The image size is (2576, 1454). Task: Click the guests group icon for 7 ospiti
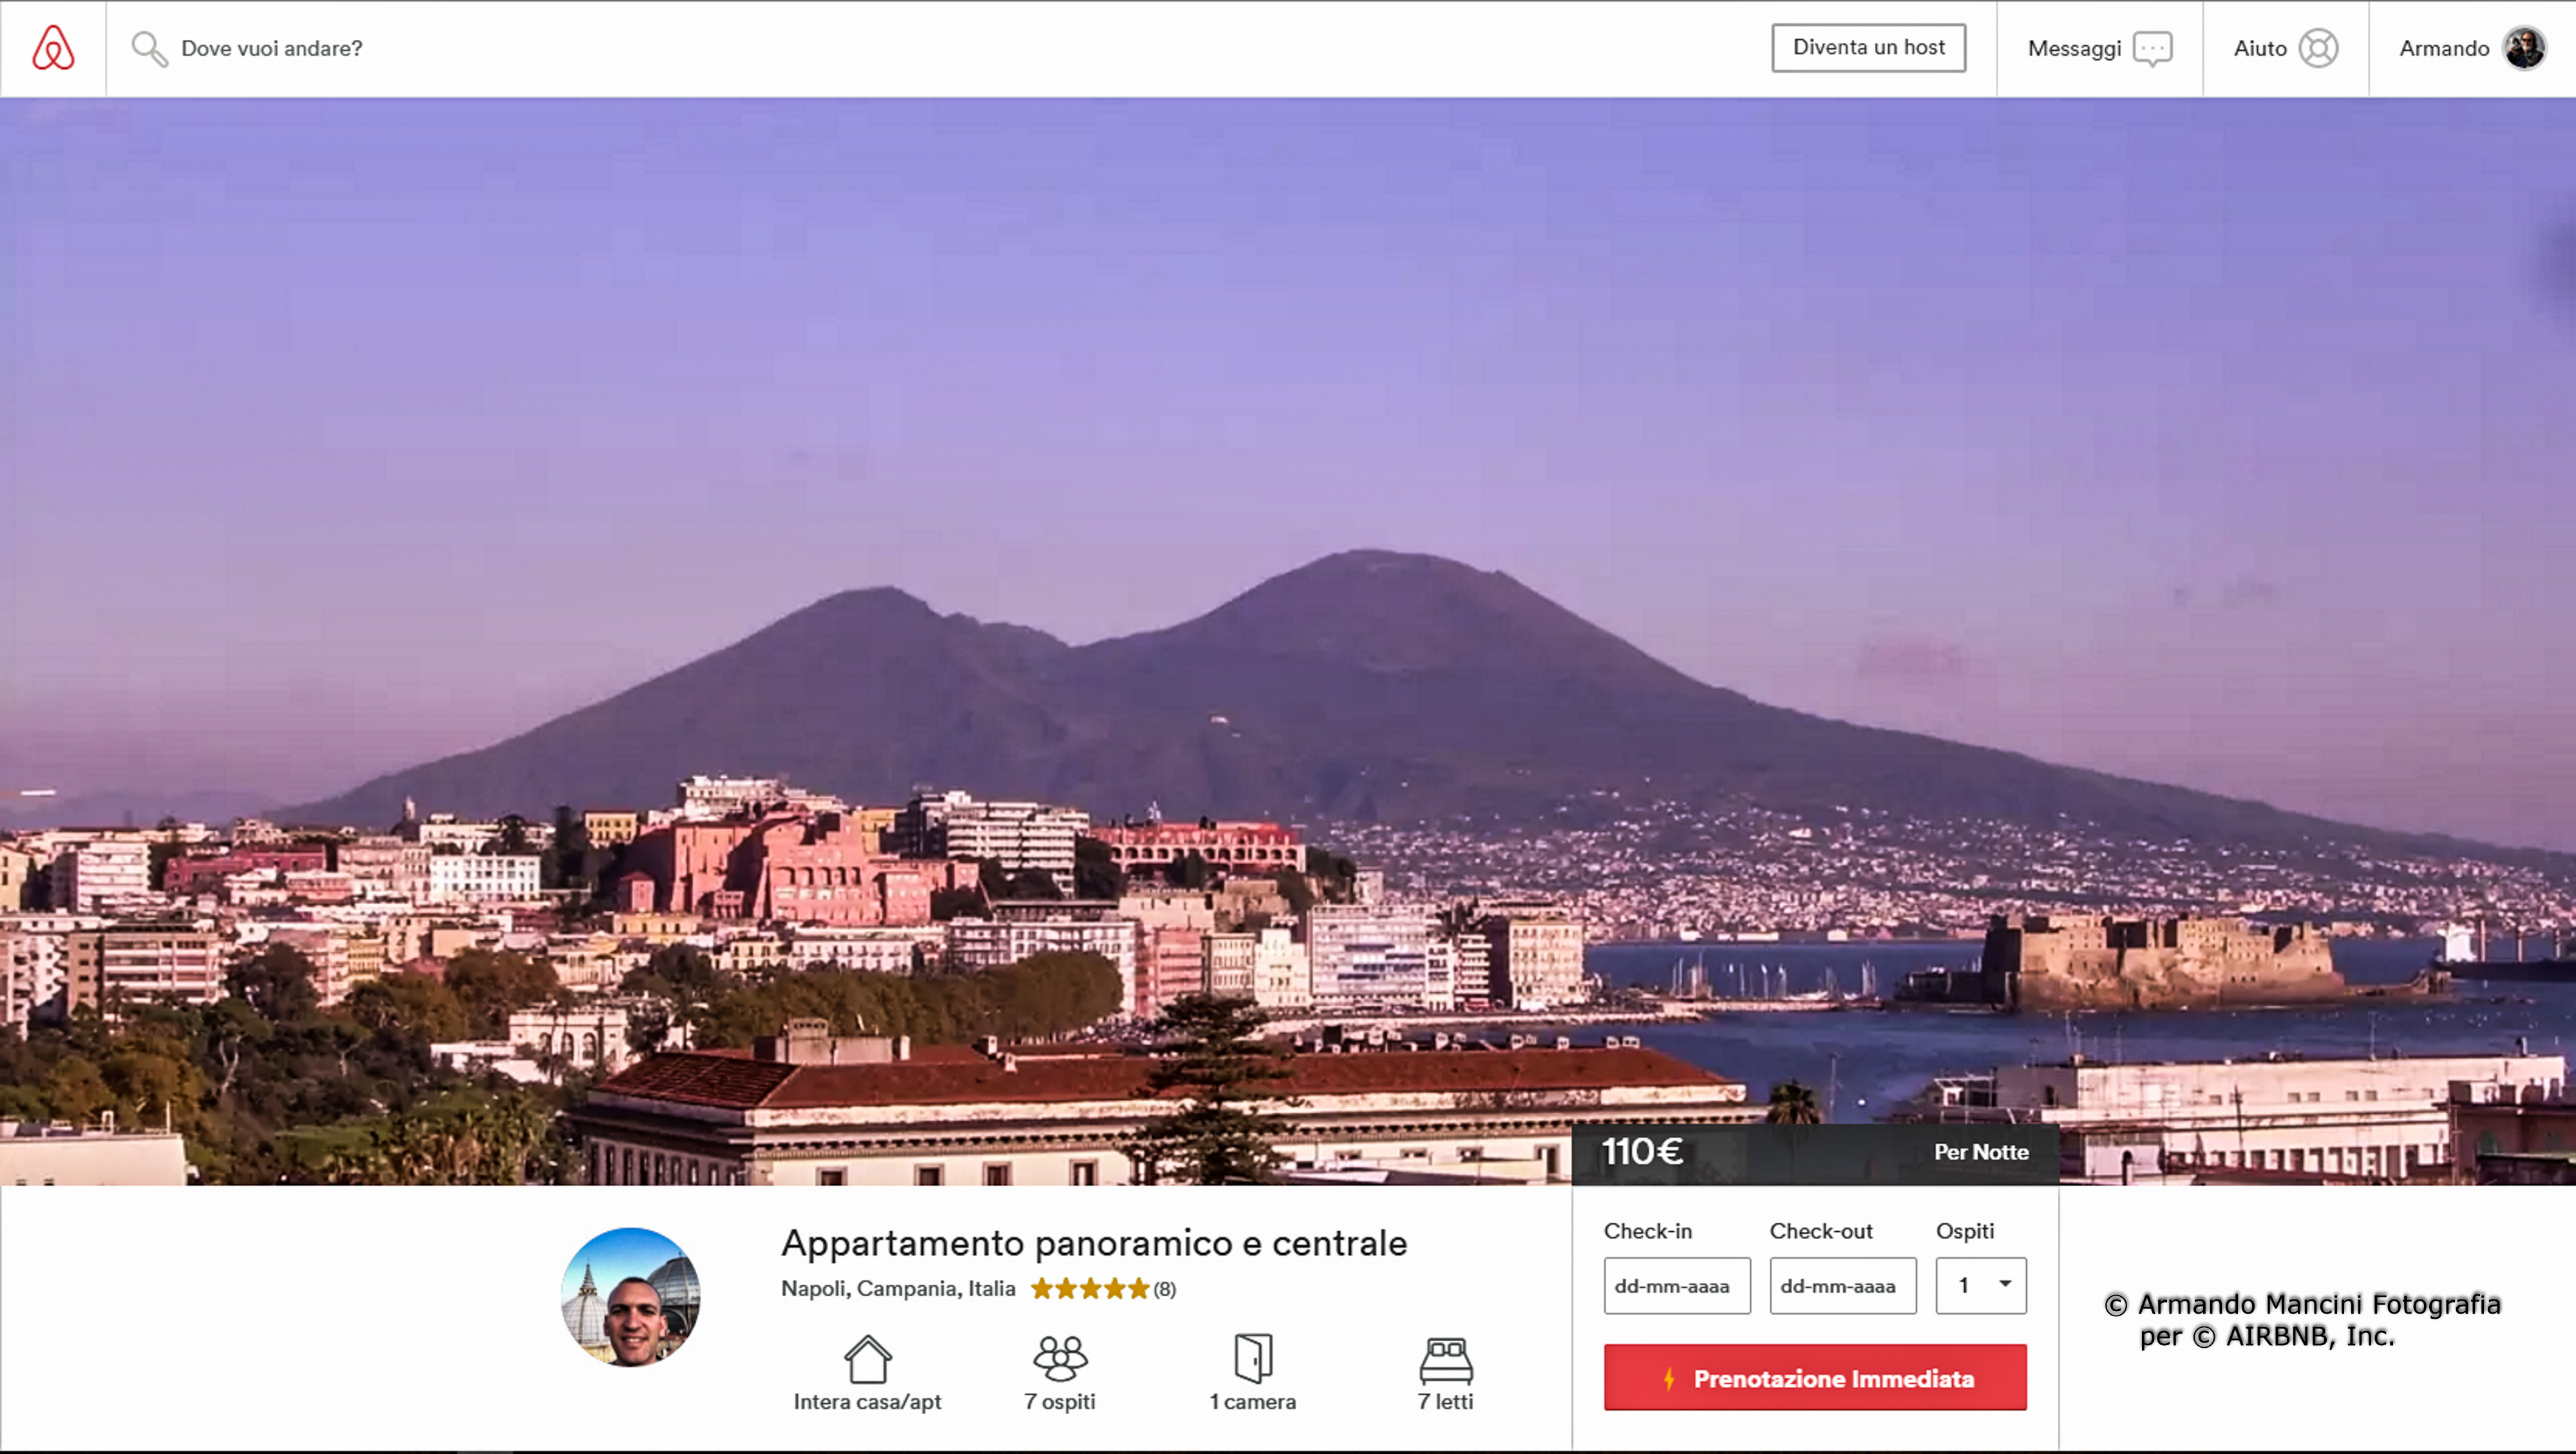coord(1060,1358)
